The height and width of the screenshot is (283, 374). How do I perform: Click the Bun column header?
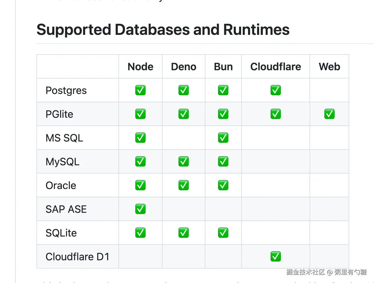[x=223, y=67]
